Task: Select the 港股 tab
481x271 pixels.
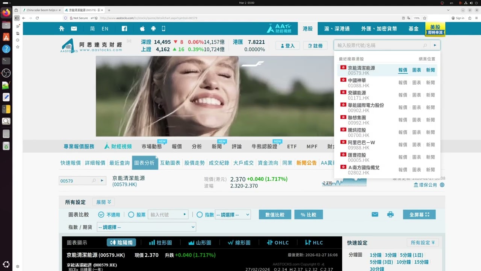Action: [307, 29]
